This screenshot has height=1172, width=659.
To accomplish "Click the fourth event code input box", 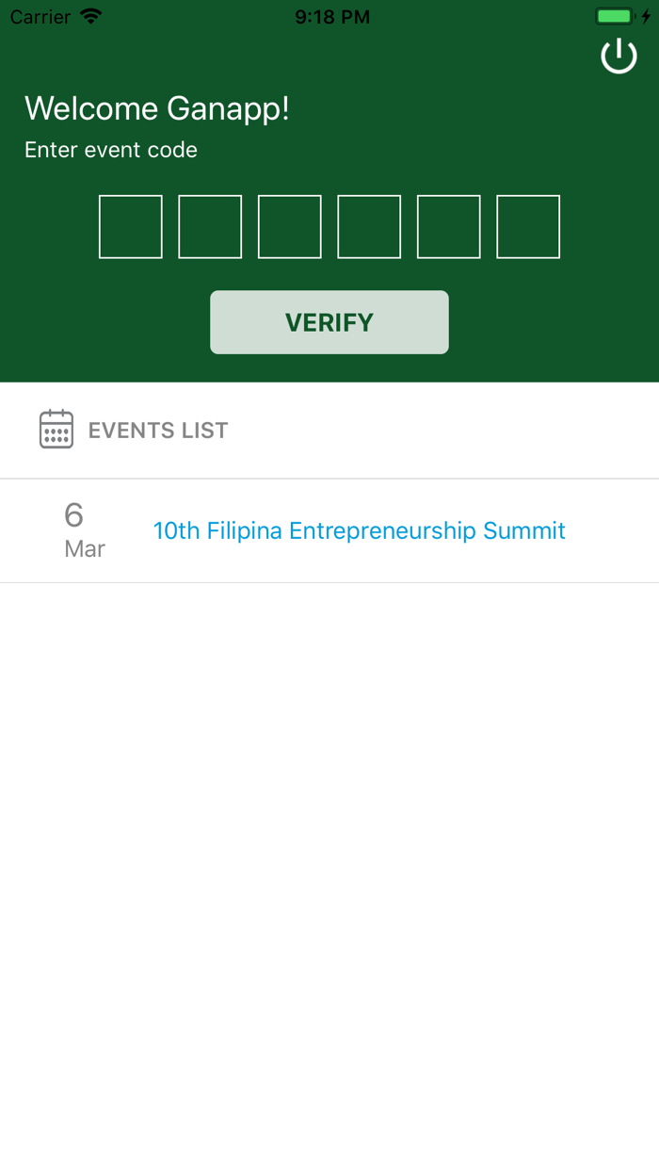I will click(369, 226).
